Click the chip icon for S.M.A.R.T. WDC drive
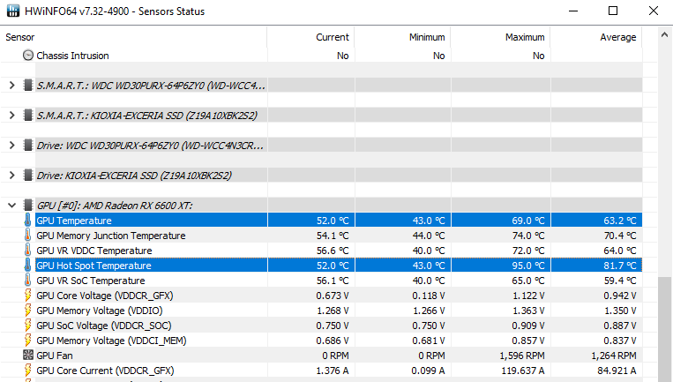This screenshot has width=673, height=382. click(x=28, y=86)
